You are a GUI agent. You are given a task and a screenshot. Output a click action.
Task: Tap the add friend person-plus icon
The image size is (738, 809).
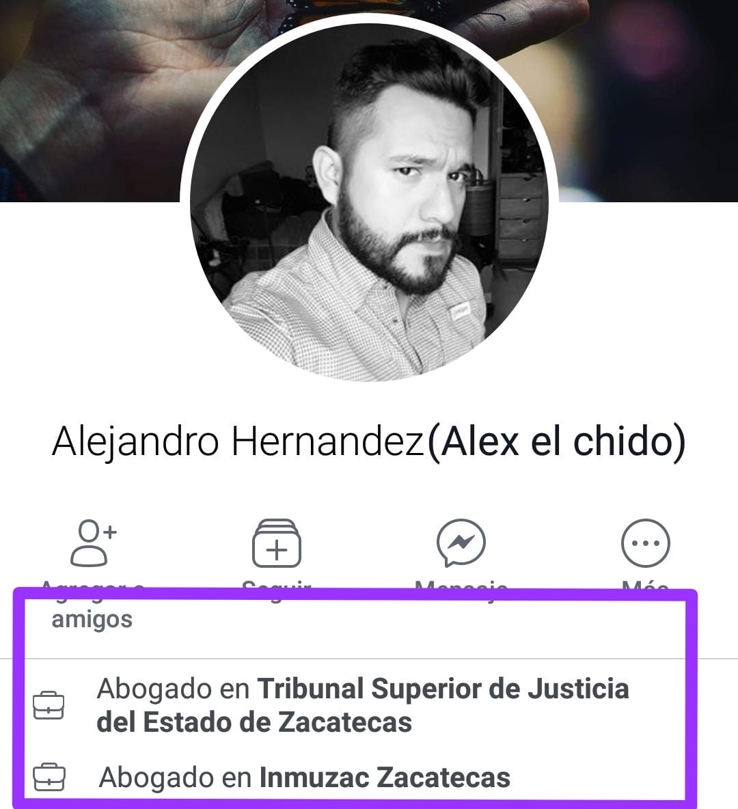point(94,543)
